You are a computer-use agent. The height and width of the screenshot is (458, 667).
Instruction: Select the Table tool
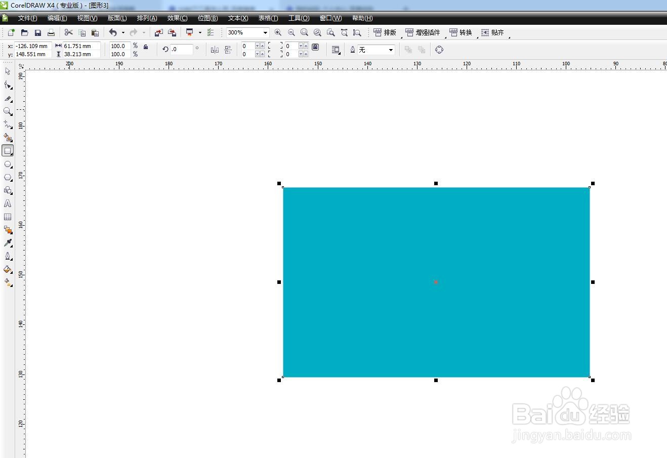(8, 217)
